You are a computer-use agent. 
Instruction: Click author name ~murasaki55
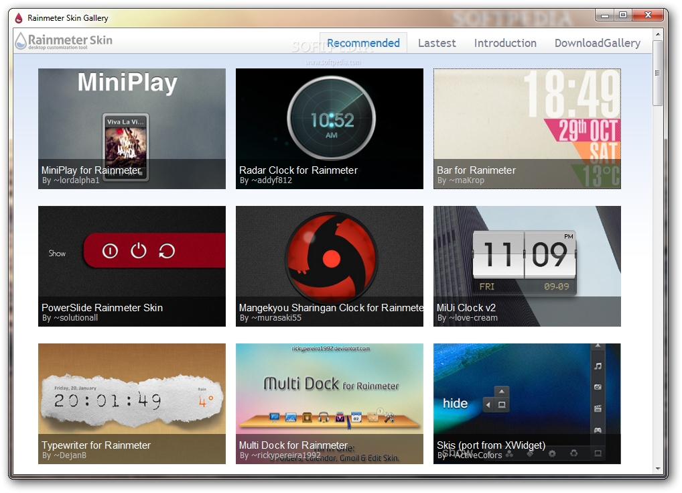pos(276,318)
